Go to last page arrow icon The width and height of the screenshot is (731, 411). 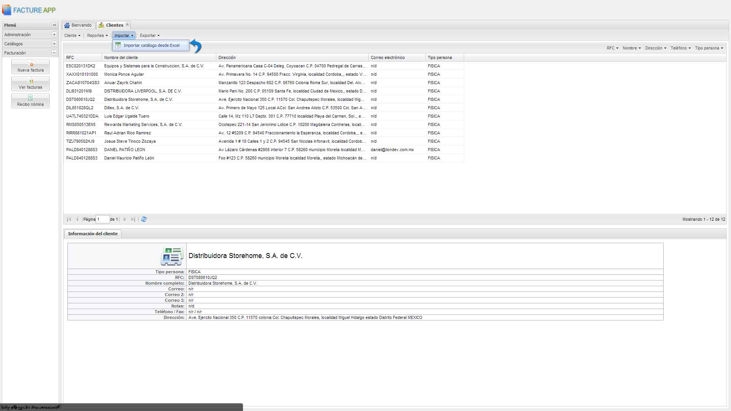pyautogui.click(x=133, y=219)
